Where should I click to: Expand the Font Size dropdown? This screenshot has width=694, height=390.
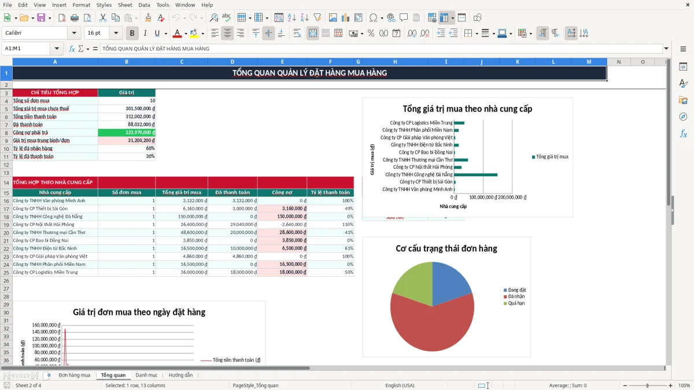tap(116, 33)
